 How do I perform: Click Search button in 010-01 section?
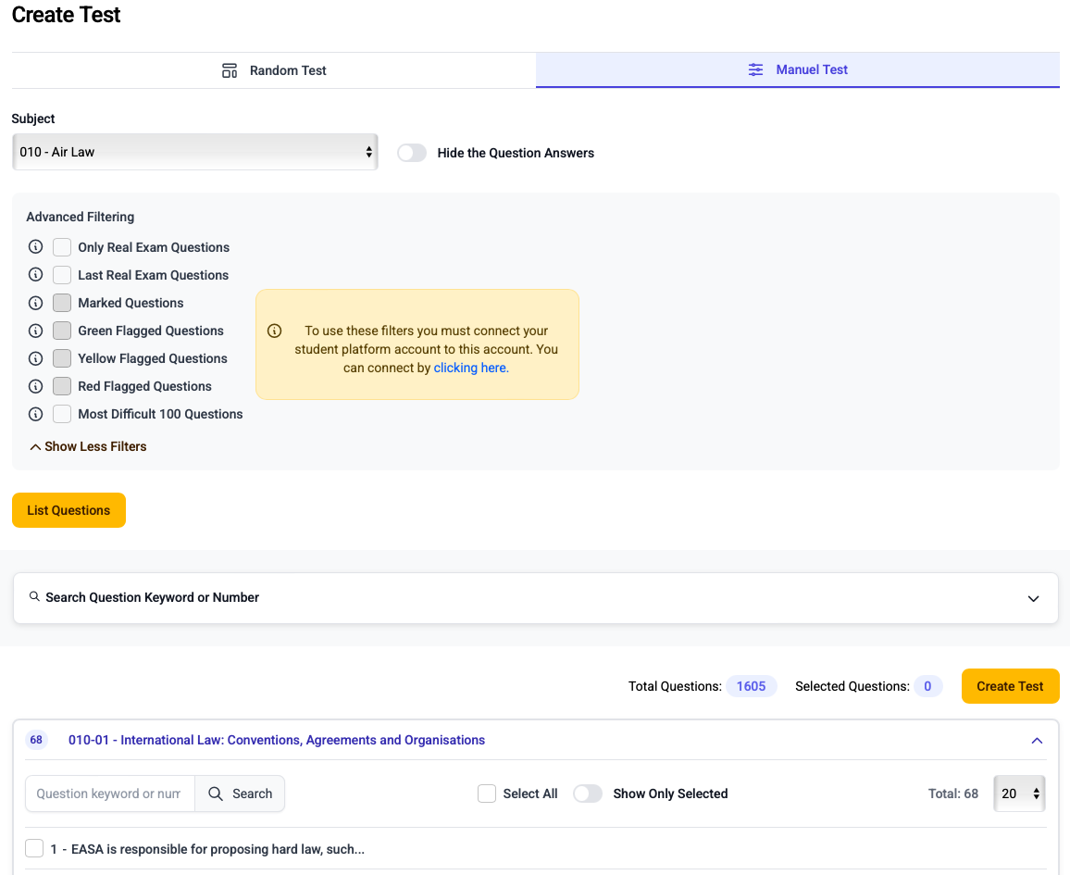(x=241, y=794)
